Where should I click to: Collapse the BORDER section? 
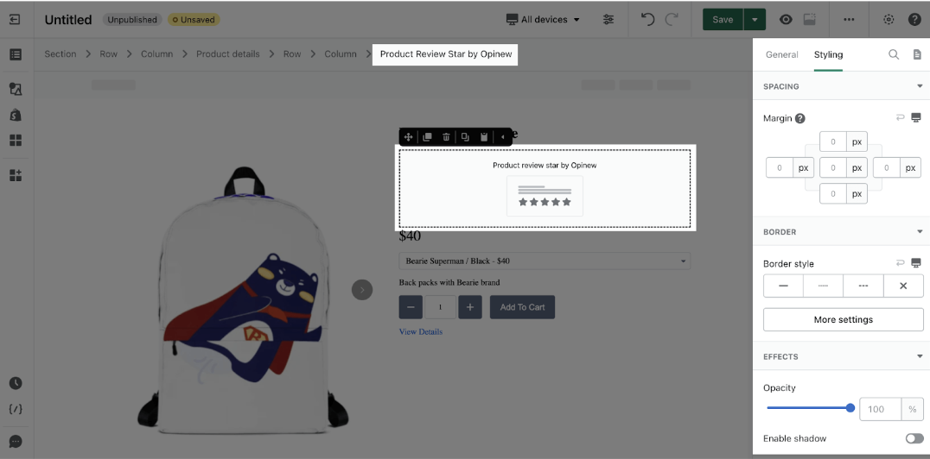[x=920, y=231]
